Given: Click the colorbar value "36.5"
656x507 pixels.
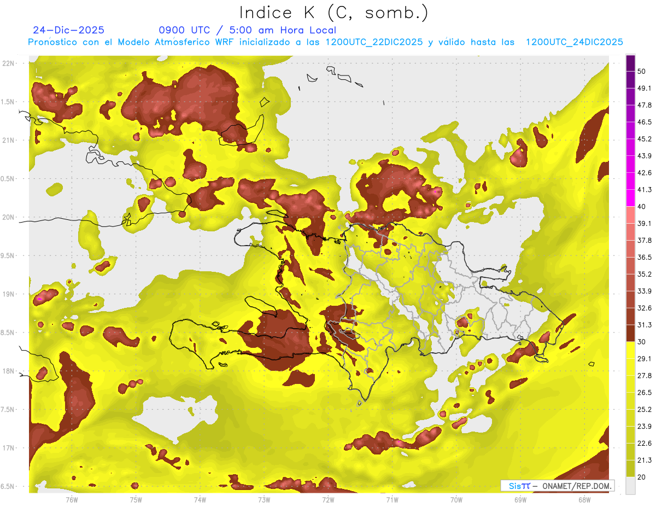Looking at the screenshot, I should [645, 257].
